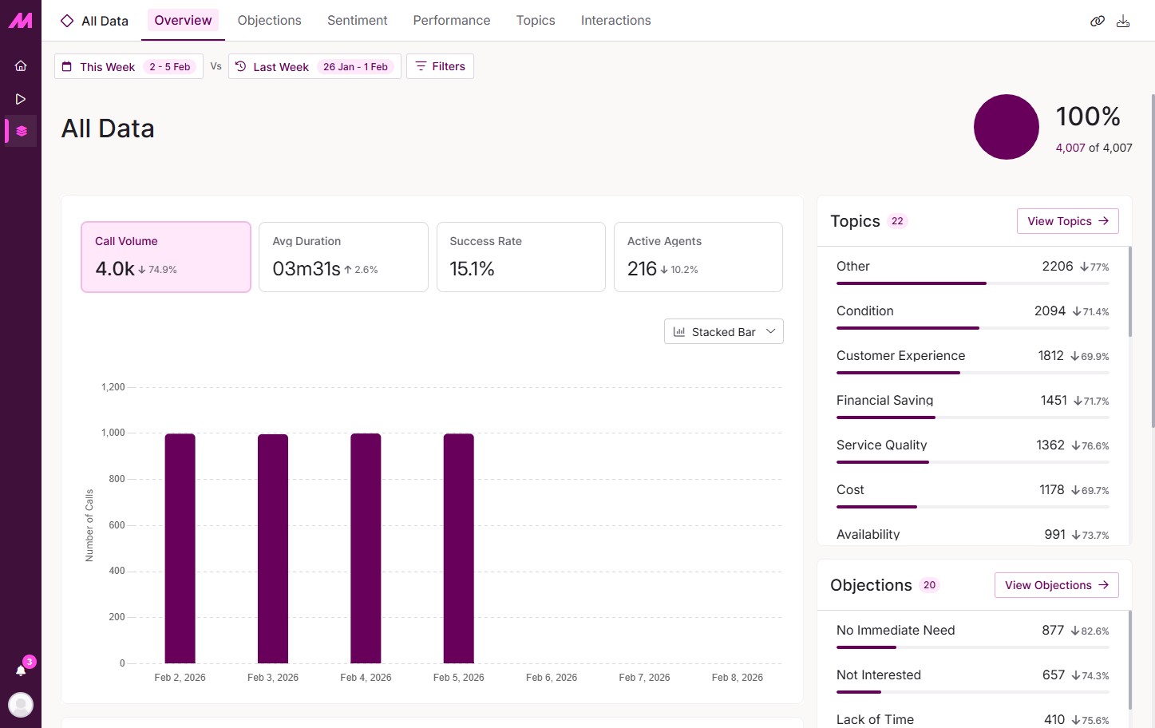The width and height of the screenshot is (1155, 728).
Task: Click the Feb 3, 2026 bar
Action: [x=273, y=548]
